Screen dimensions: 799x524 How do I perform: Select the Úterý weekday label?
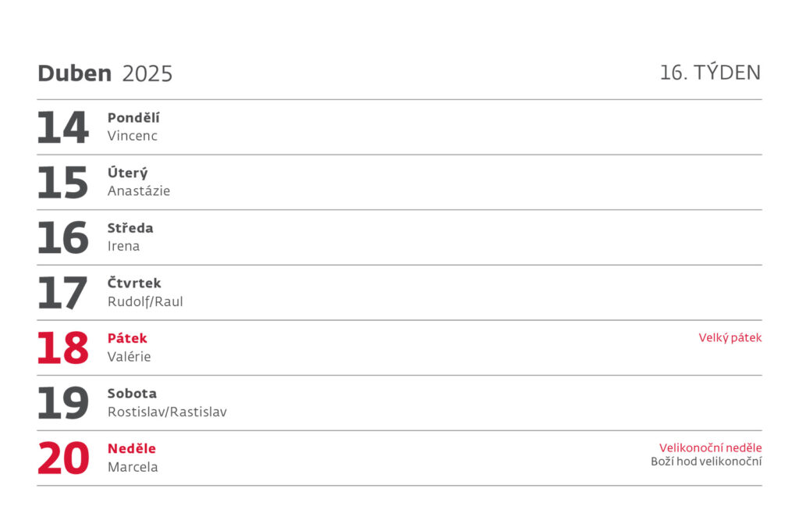pos(128,173)
